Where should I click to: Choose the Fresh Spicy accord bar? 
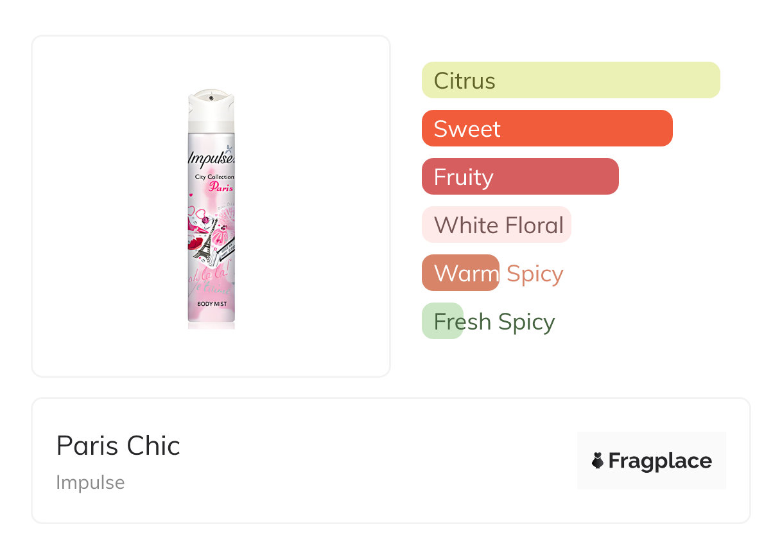point(443,321)
